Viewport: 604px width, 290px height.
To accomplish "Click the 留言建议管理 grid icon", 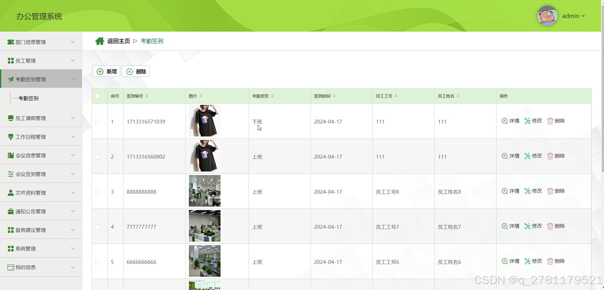I will (11, 230).
